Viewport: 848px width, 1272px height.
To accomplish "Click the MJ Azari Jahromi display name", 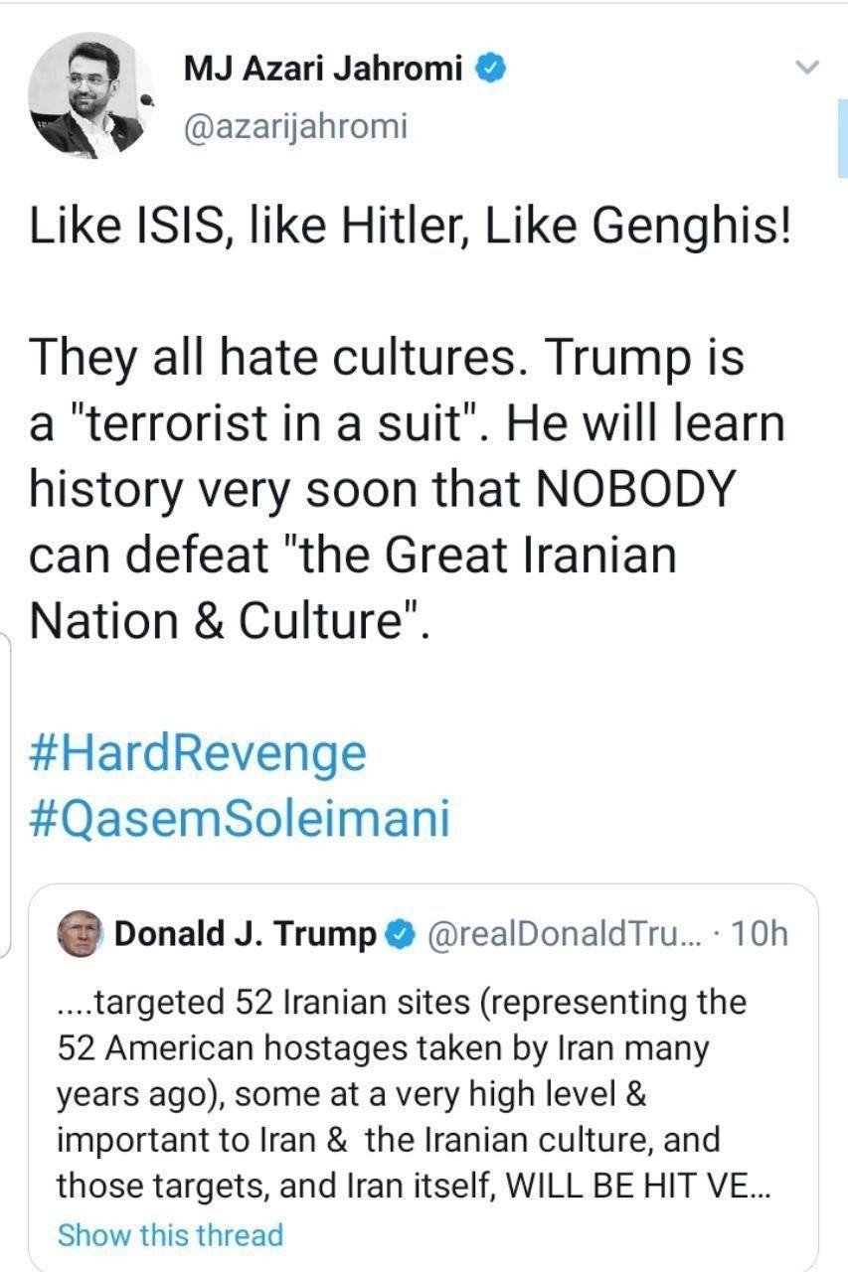I will click(324, 69).
